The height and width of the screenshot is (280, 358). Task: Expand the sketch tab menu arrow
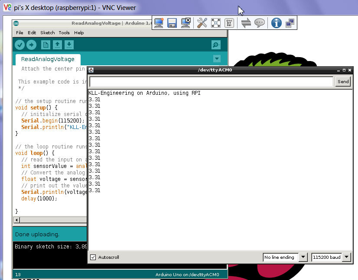tap(217, 59)
